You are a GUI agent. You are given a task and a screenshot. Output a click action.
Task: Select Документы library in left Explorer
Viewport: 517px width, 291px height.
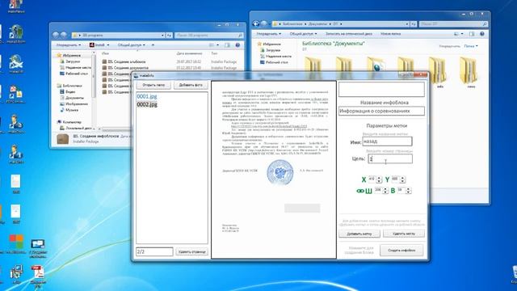72,98
